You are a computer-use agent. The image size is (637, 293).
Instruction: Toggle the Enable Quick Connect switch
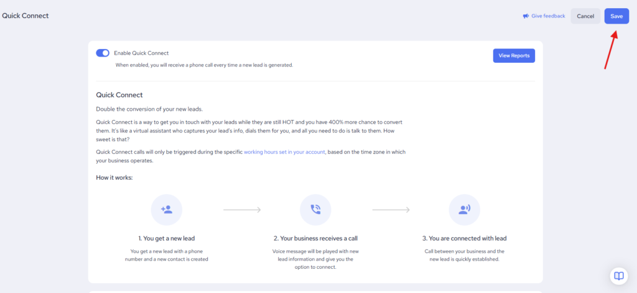pos(103,53)
